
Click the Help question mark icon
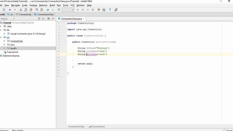[x=110, y=10]
